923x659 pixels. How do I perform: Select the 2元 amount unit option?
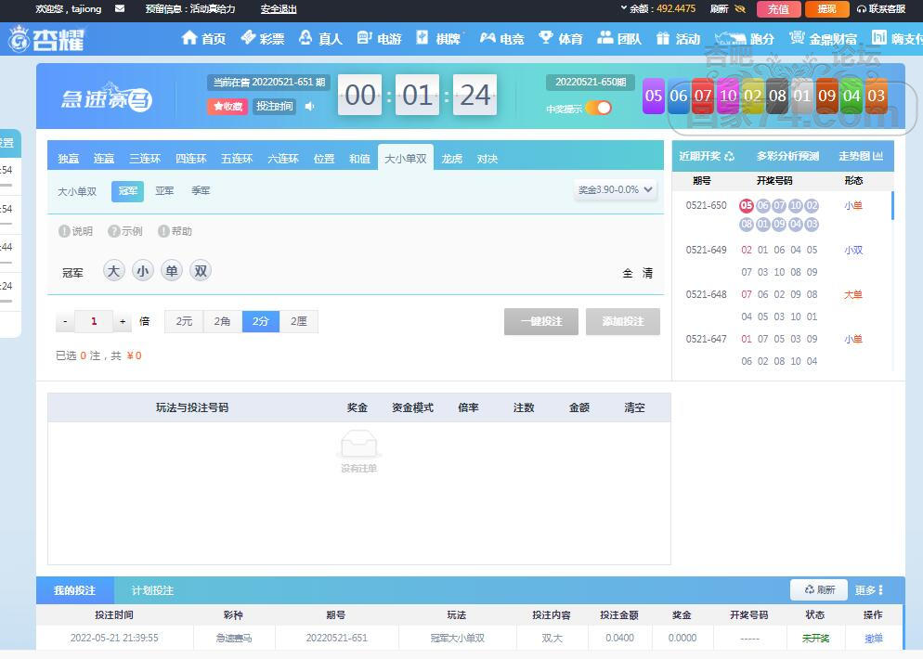[x=184, y=321]
